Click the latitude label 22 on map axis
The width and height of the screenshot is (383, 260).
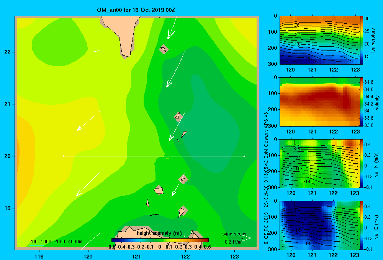(7, 52)
